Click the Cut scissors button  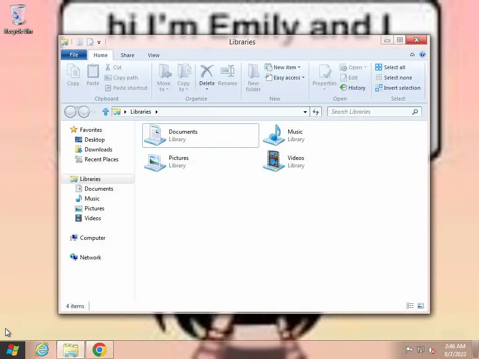coord(113,67)
